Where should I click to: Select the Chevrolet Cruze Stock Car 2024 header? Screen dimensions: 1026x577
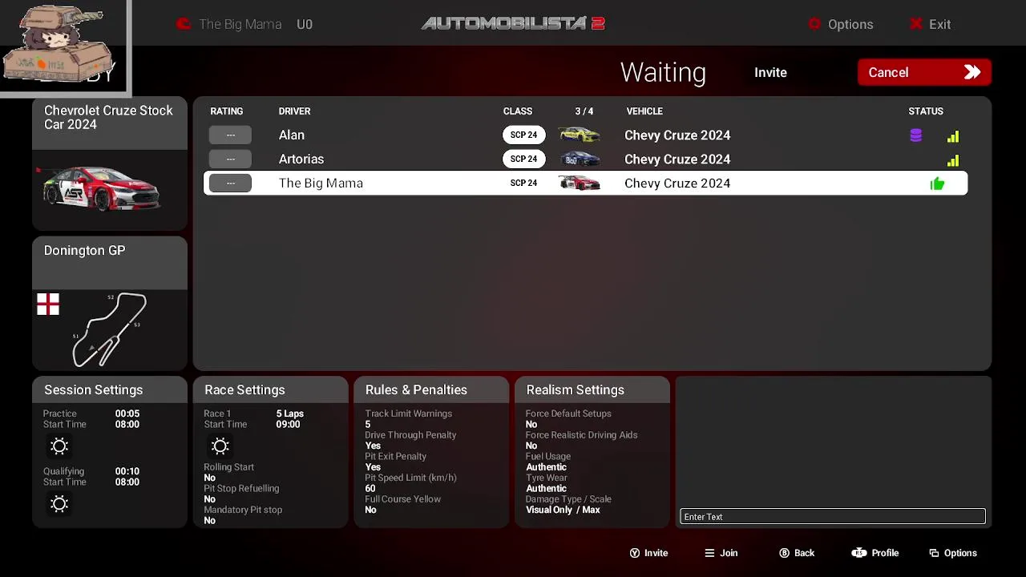tap(110, 123)
